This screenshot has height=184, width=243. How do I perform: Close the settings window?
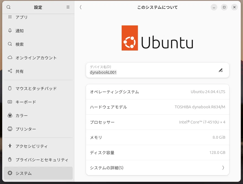click(x=234, y=7)
